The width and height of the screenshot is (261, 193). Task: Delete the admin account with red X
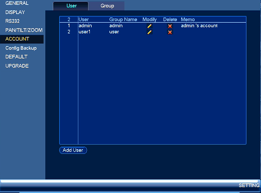tap(170, 26)
